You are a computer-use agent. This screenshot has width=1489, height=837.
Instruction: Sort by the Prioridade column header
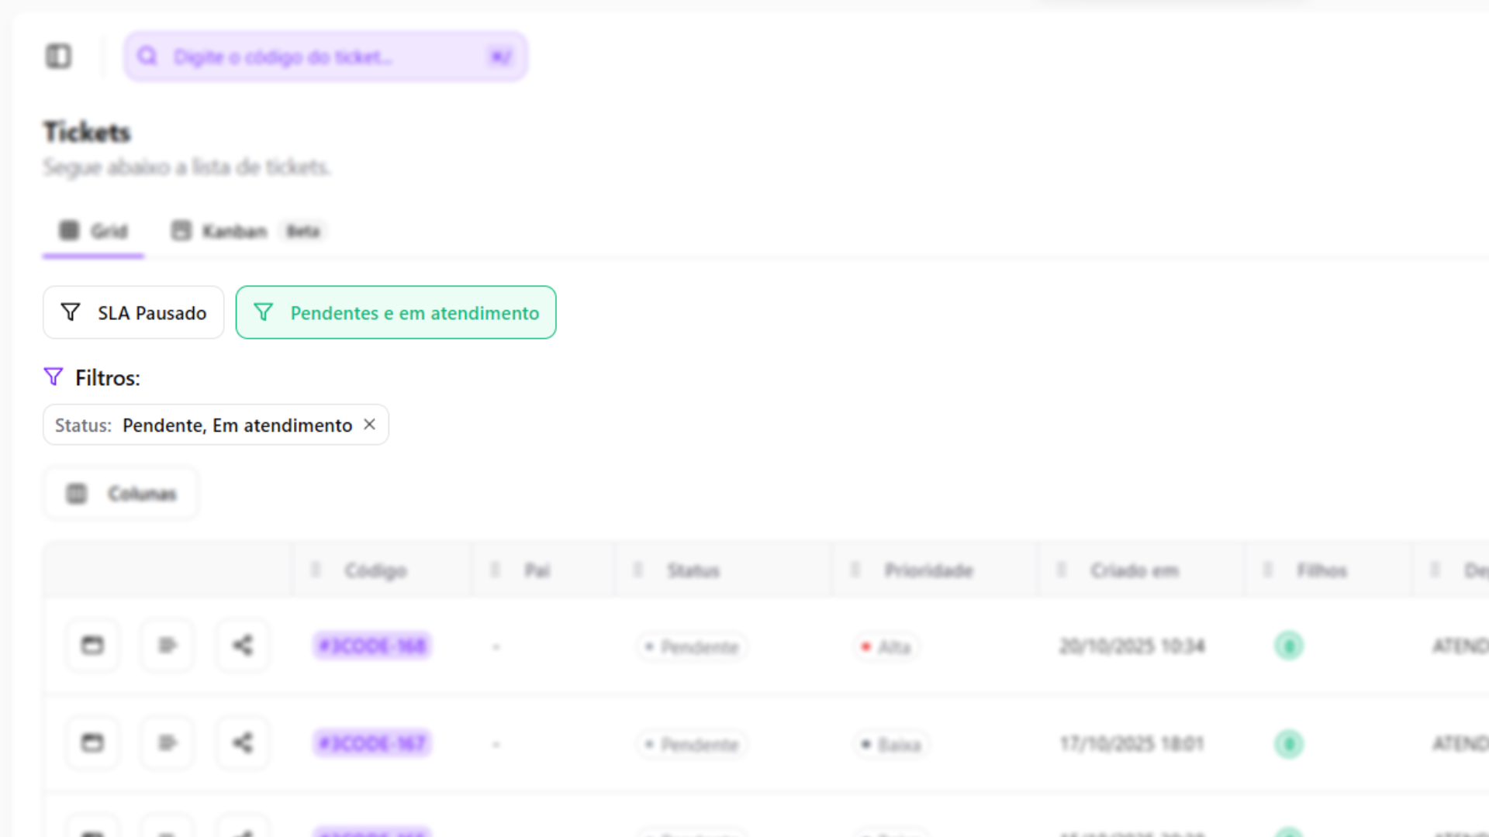point(928,571)
